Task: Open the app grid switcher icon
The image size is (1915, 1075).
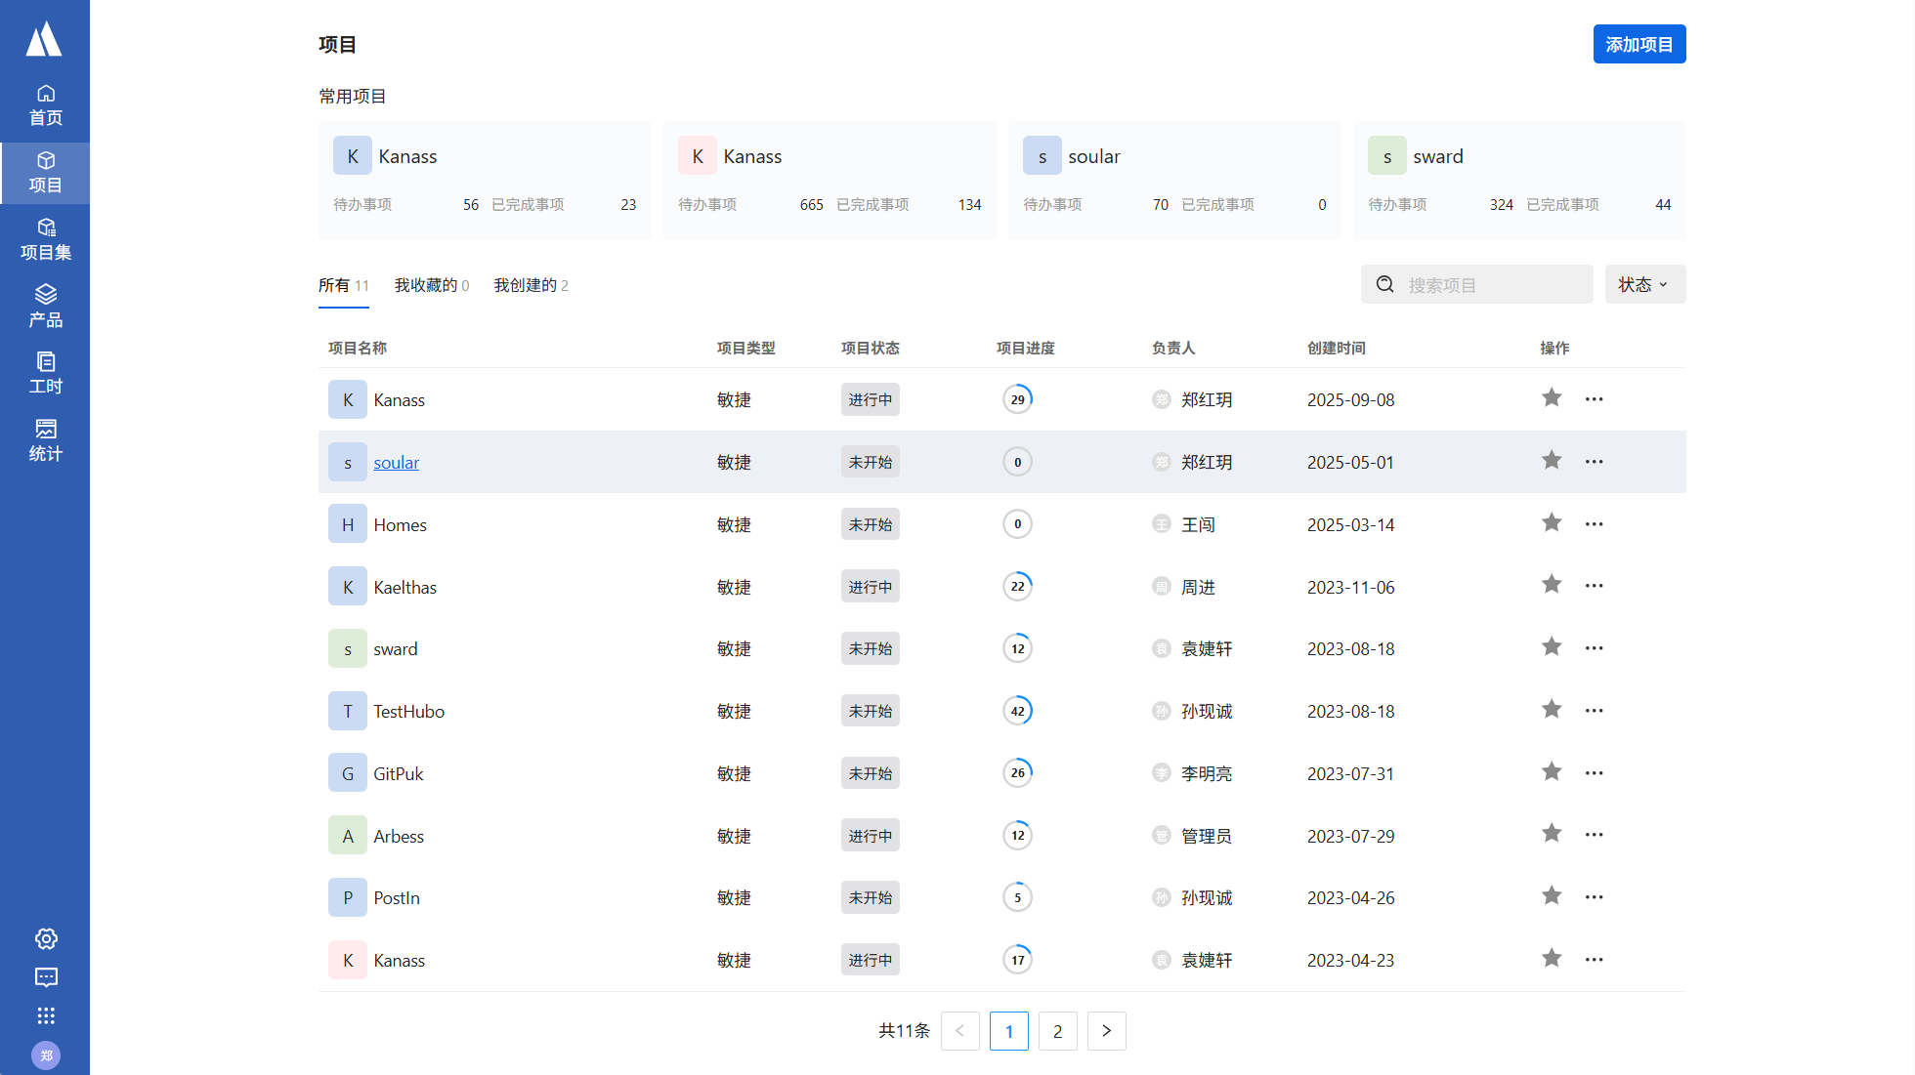Action: pos(46,1016)
